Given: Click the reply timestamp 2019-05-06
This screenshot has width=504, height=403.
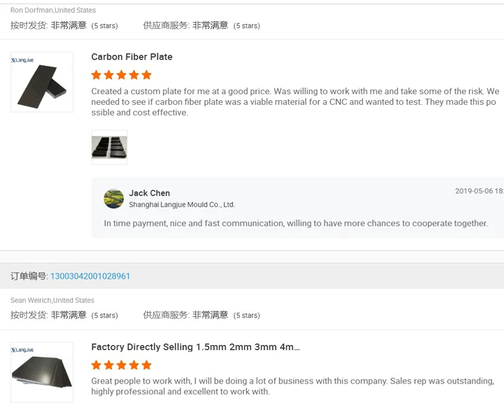Looking at the screenshot, I should tap(478, 191).
